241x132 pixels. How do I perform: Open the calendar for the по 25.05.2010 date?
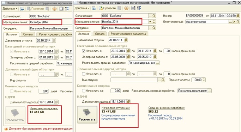click(x=155, y=57)
